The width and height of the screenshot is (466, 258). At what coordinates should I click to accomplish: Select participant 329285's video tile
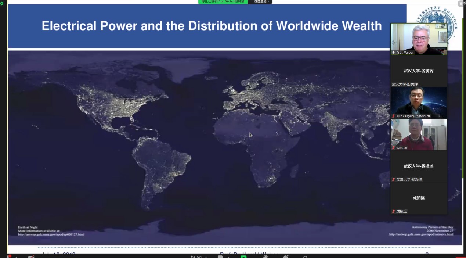419,132
